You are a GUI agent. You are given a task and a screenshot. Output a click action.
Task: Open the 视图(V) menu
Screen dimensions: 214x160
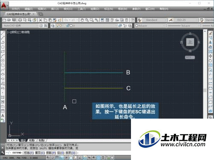coord(42,9)
